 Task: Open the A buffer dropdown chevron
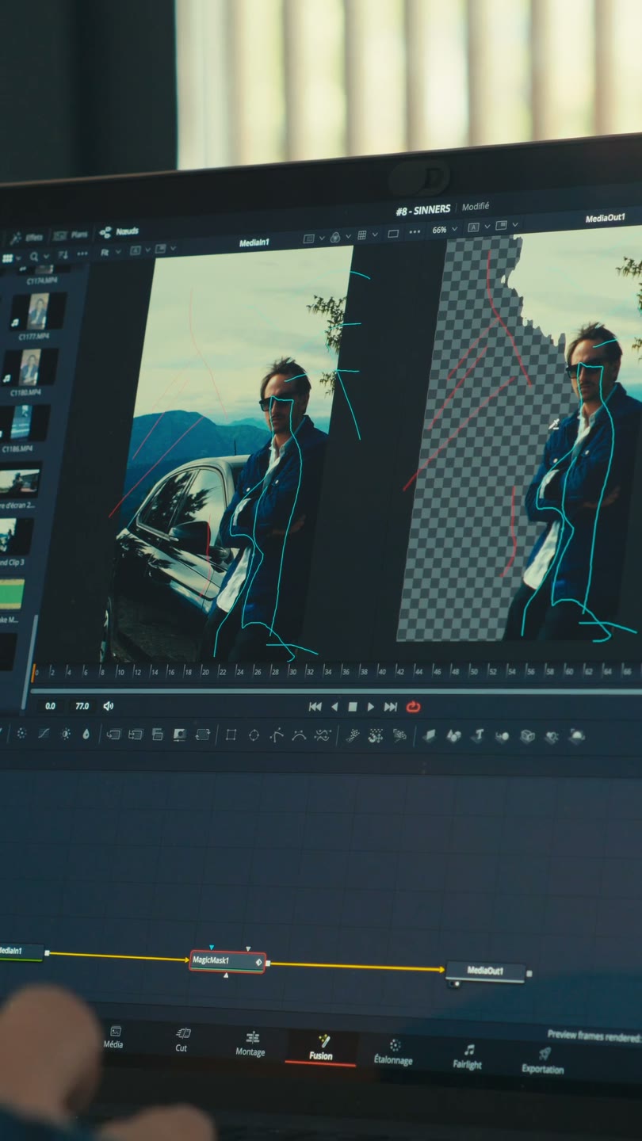(x=486, y=227)
